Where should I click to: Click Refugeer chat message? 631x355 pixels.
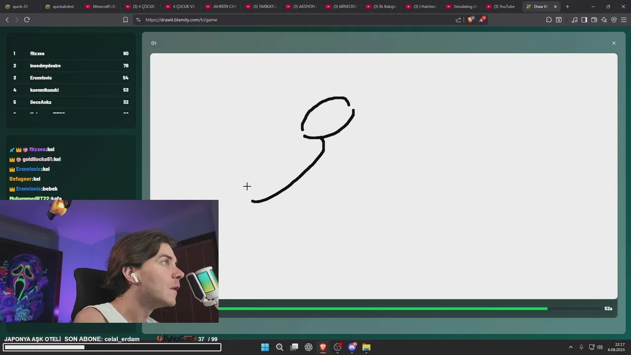point(25,179)
